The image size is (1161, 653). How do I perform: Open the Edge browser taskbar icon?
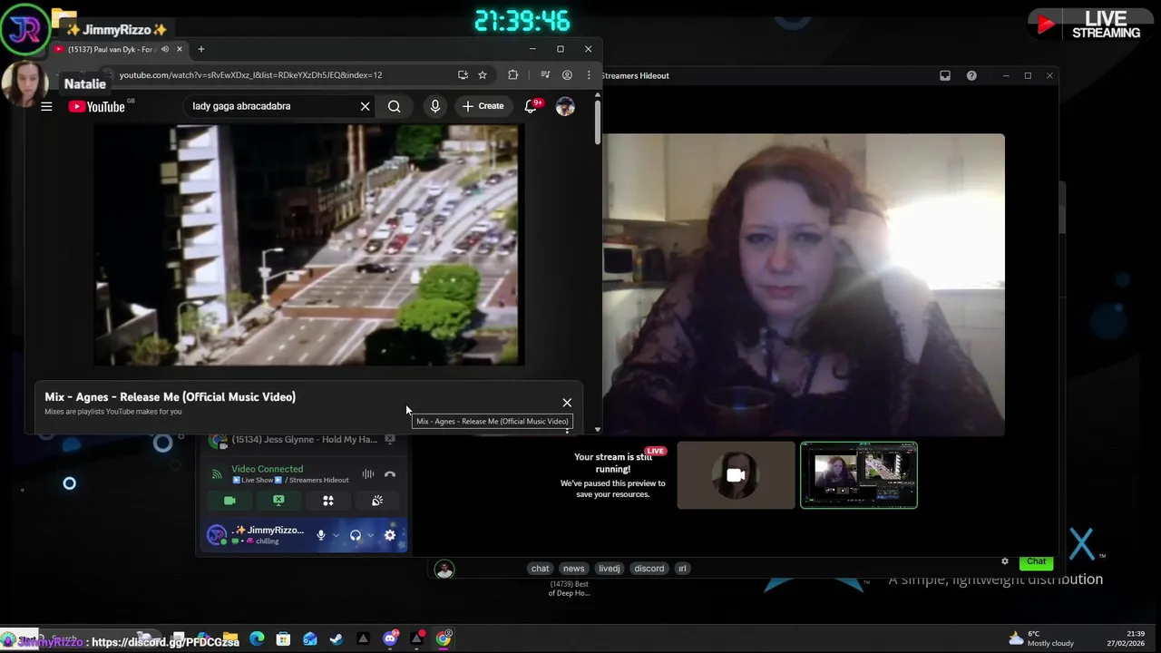pos(257,638)
